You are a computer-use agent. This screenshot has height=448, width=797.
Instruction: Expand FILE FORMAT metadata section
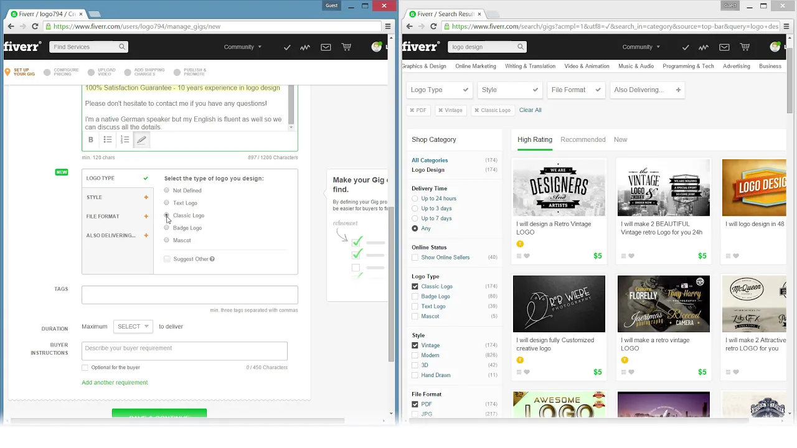point(118,217)
